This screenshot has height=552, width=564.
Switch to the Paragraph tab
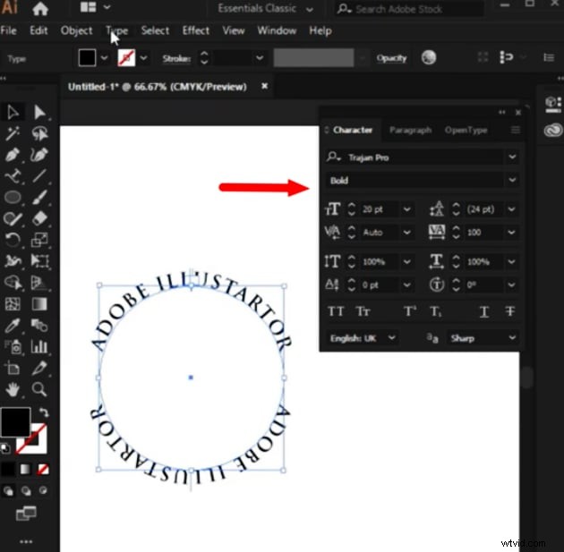410,130
